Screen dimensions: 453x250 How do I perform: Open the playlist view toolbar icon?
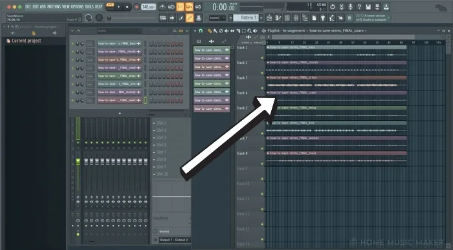[269, 18]
